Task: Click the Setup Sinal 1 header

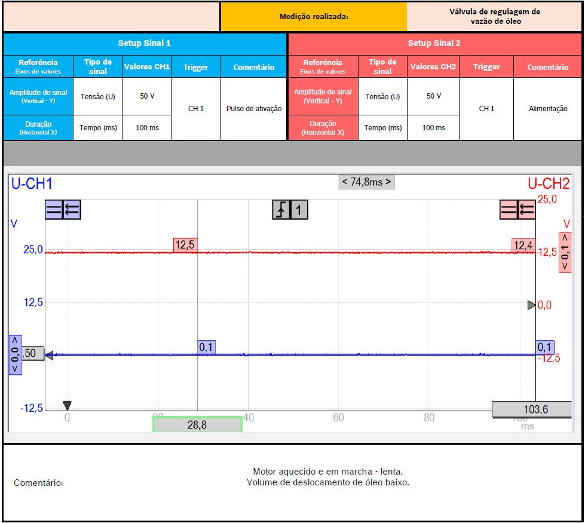Action: coord(145,44)
